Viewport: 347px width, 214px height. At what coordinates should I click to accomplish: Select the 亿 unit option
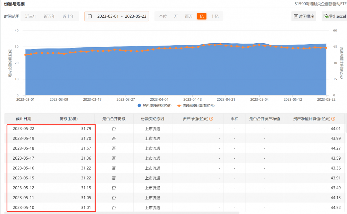(201, 16)
